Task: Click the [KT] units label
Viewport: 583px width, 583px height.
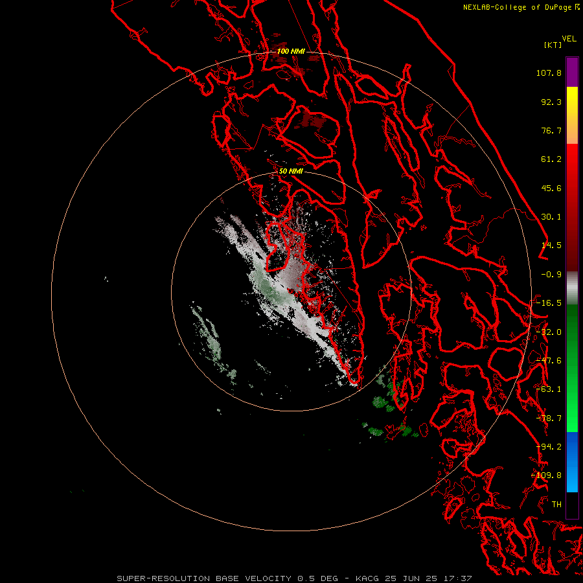Action: [x=553, y=45]
